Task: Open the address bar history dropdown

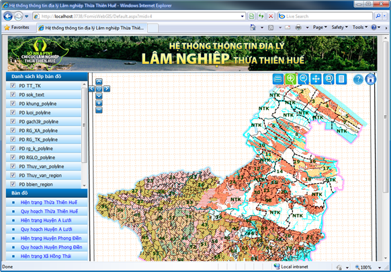Action: pyautogui.click(x=242, y=17)
